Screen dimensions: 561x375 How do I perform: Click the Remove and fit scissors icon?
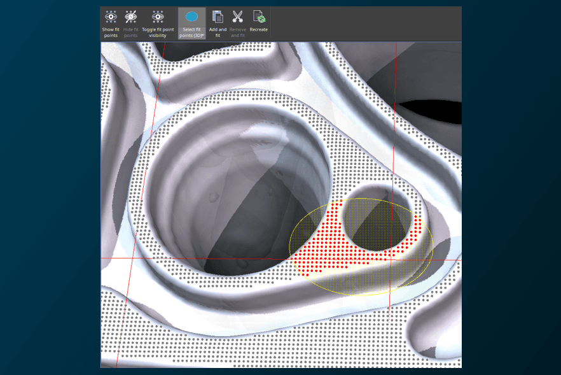point(237,17)
